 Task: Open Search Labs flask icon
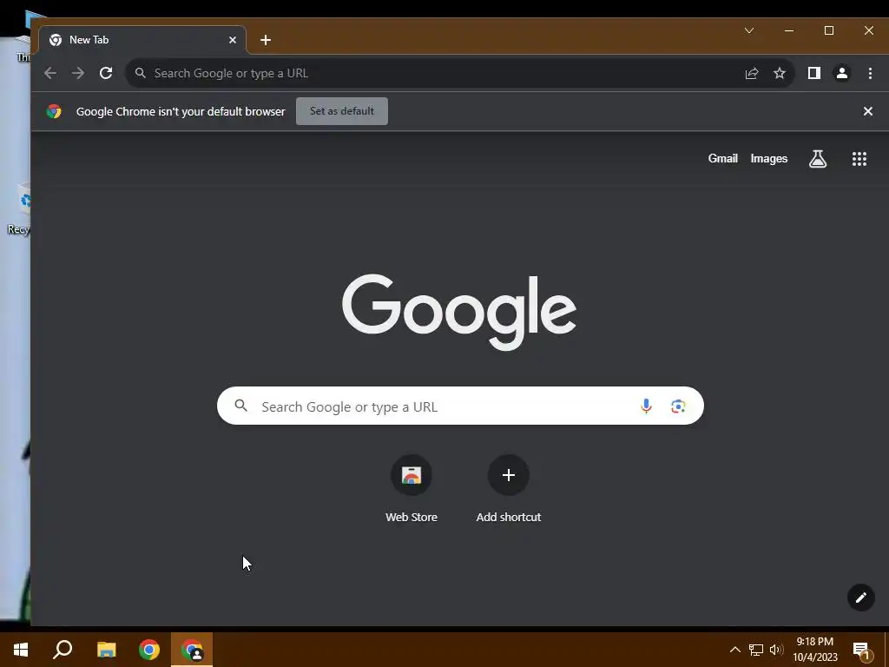tap(818, 159)
